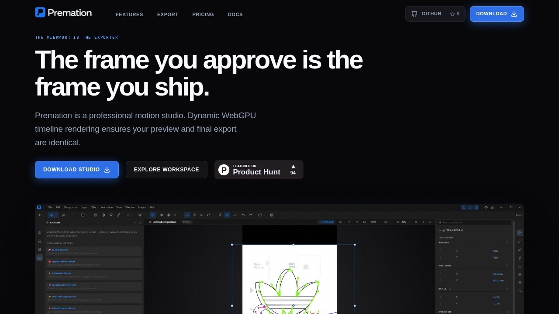
Task: Click the Redo arrow in toolbar
Action: click(x=250, y=215)
